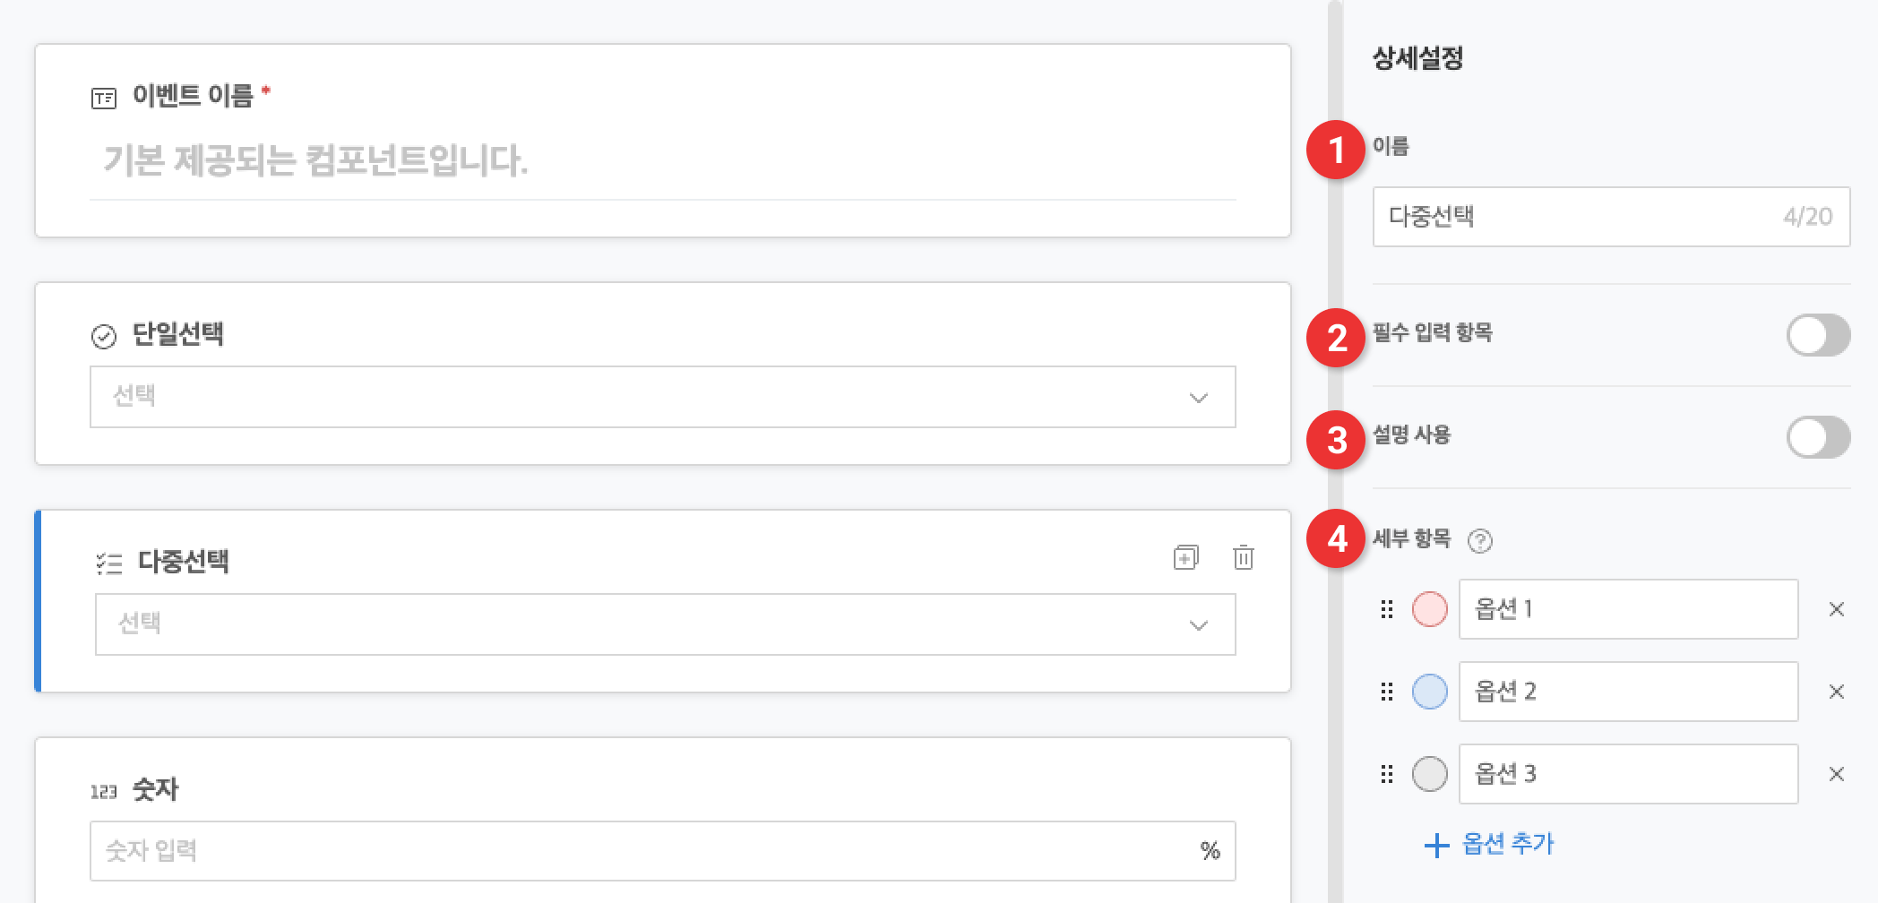Click the help icon next to 세부 항목
1878x903 pixels.
point(1480,540)
